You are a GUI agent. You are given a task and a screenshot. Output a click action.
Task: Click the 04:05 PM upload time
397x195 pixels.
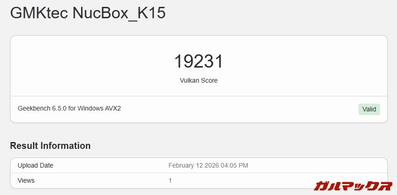234,165
